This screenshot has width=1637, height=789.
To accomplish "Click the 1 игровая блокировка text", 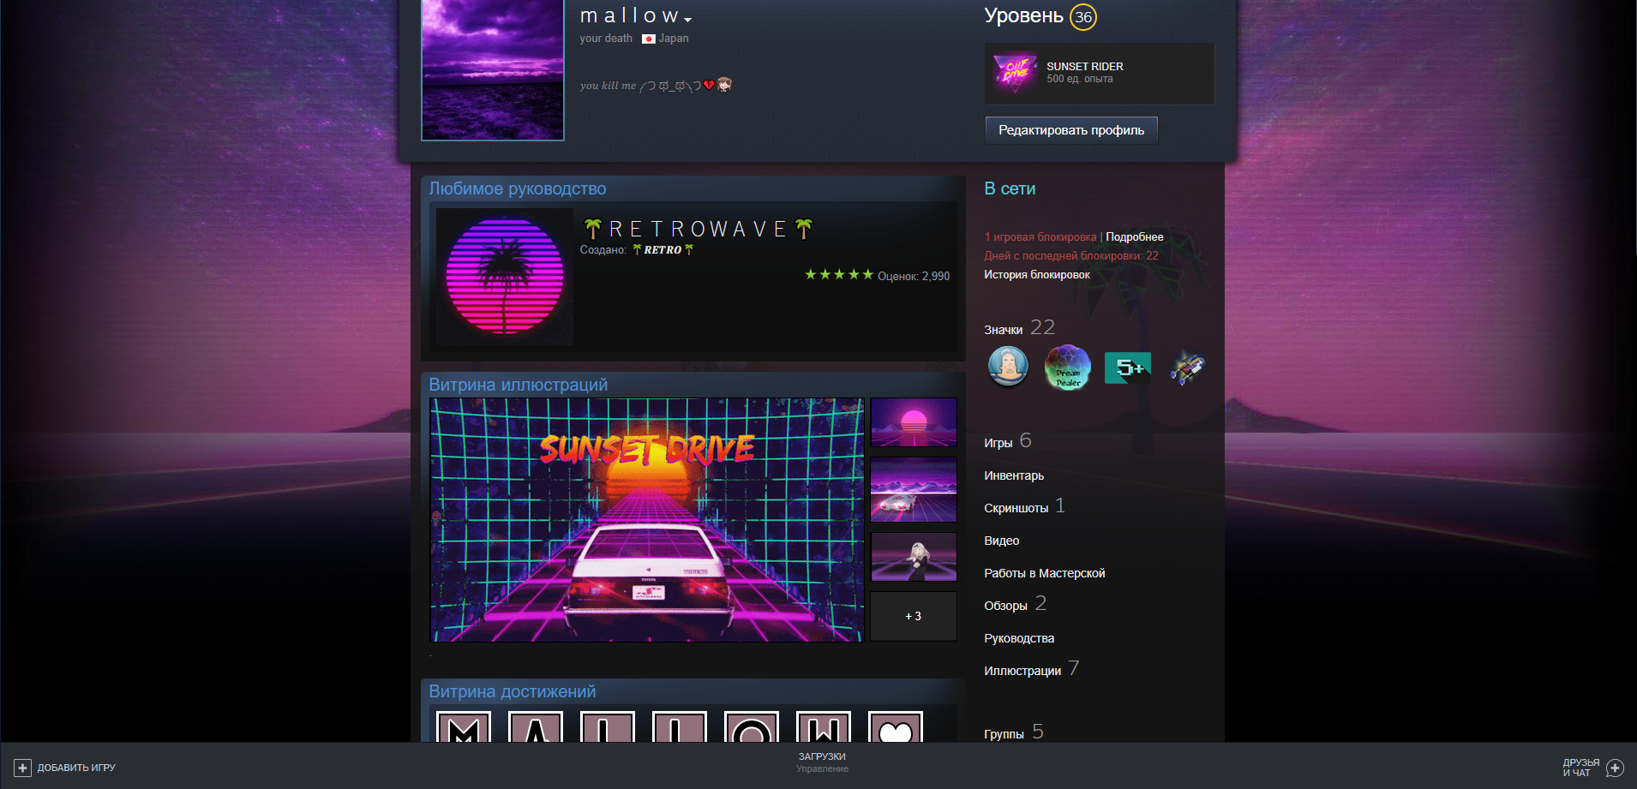I will coord(1040,237).
